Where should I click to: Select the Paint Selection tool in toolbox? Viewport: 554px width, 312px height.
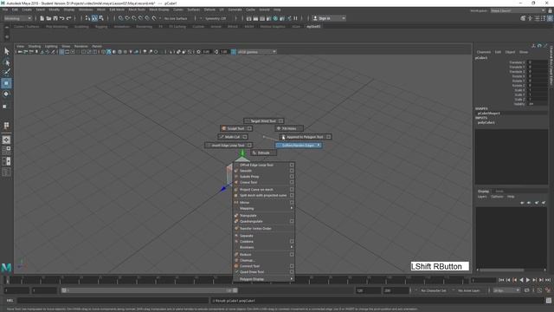coord(6,73)
